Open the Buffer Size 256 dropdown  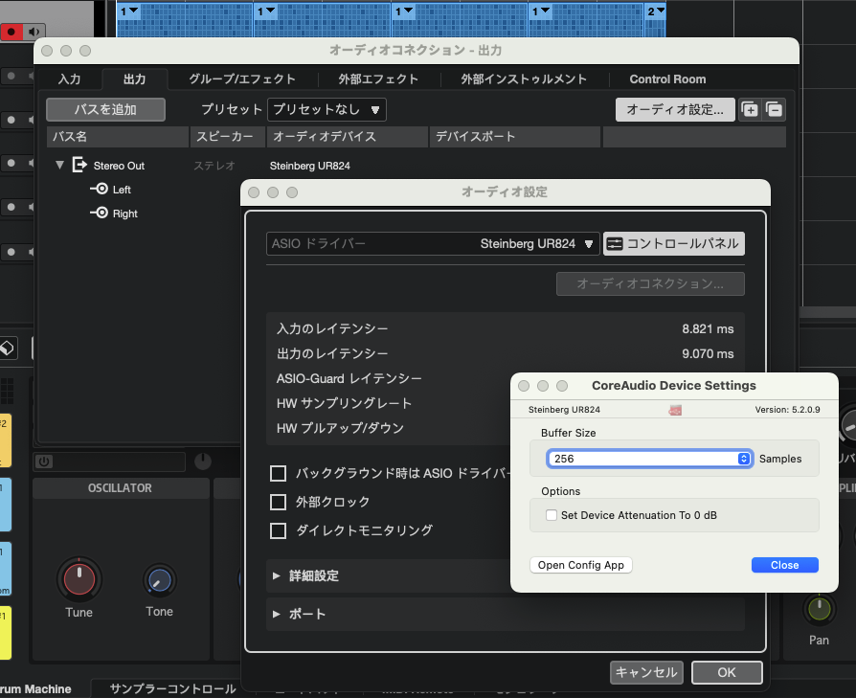[649, 459]
